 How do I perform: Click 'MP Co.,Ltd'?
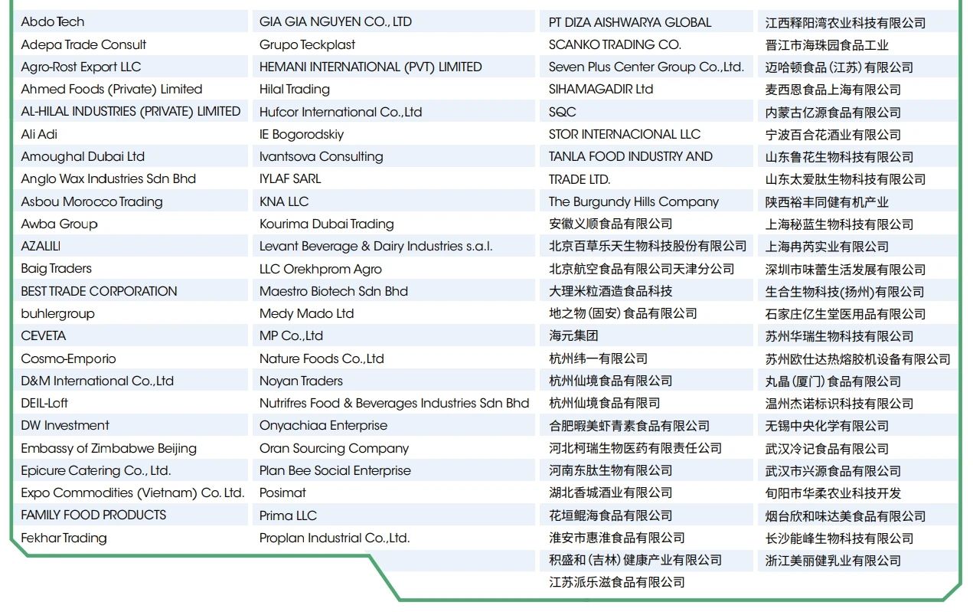pos(291,335)
